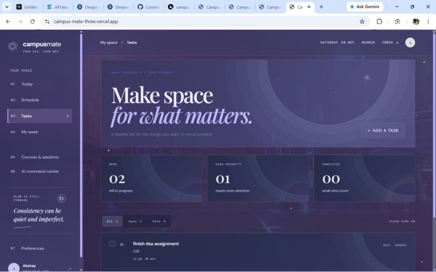Open Courses & sessions page
The width and height of the screenshot is (436, 272).
click(x=39, y=157)
